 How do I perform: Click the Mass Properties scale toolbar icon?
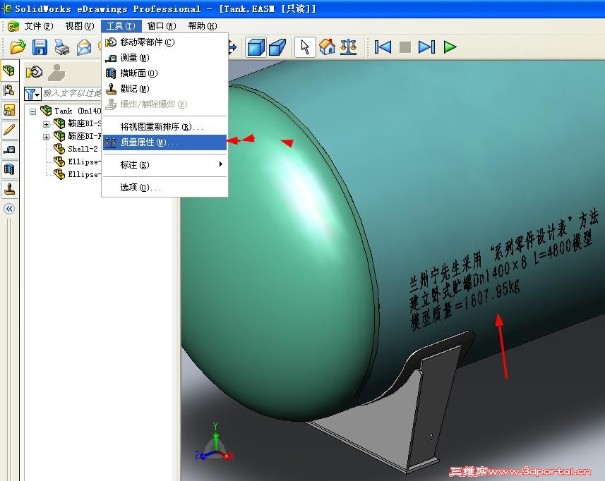348,47
